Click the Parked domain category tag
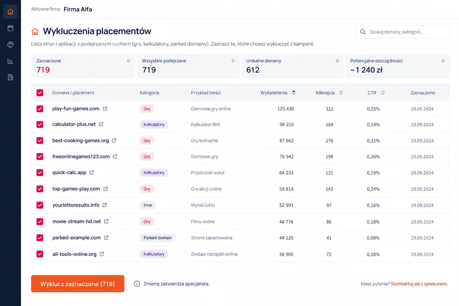Viewport: 459px width, 306px height. pos(158,238)
